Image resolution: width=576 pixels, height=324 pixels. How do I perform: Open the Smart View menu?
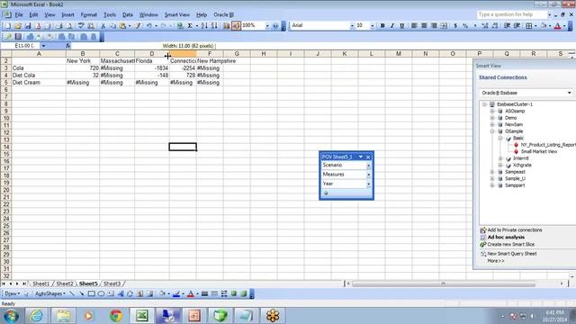click(177, 14)
